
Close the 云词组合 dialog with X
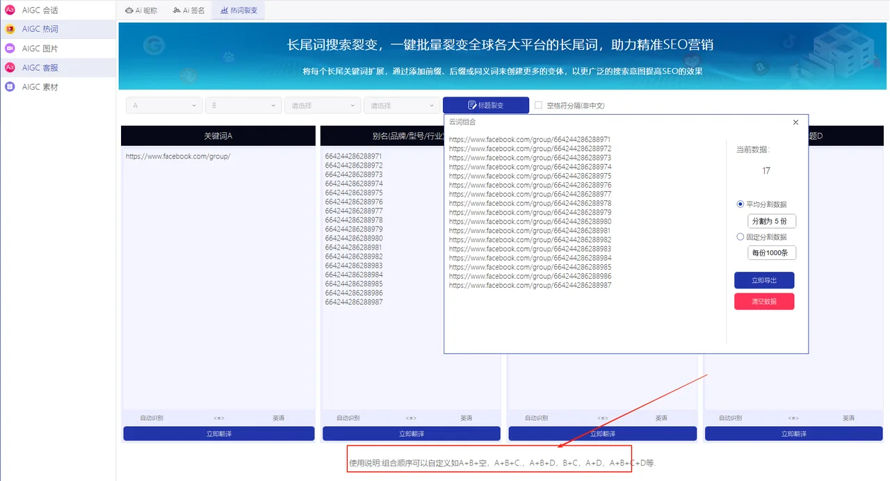pos(795,122)
